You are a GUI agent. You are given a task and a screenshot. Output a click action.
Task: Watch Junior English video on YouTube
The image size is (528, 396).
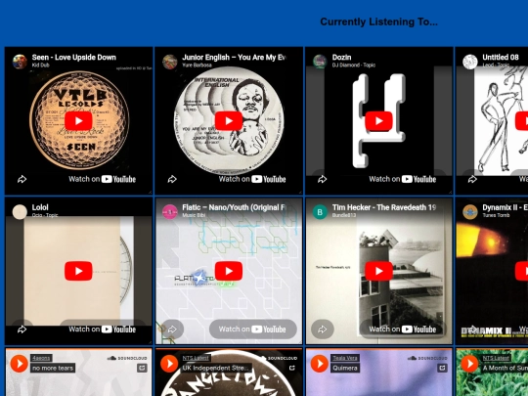252,179
